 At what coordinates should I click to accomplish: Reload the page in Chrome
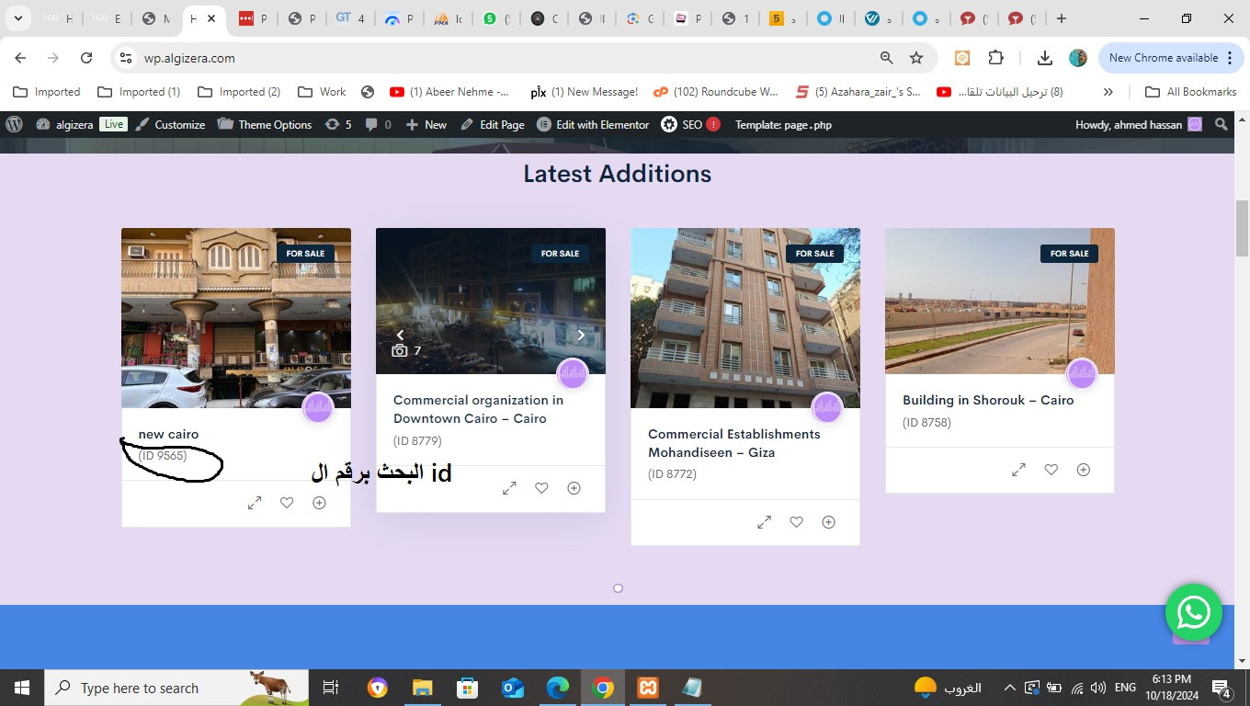(x=86, y=58)
